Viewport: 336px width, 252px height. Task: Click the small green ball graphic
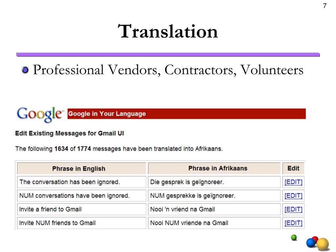click(294, 238)
